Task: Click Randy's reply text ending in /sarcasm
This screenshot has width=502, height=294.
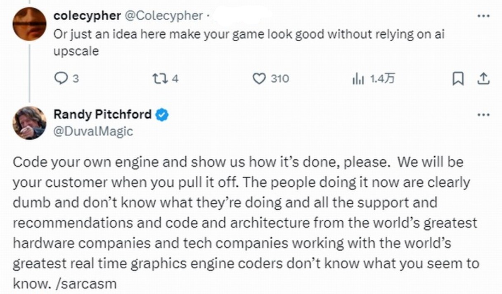Action: tap(246, 223)
